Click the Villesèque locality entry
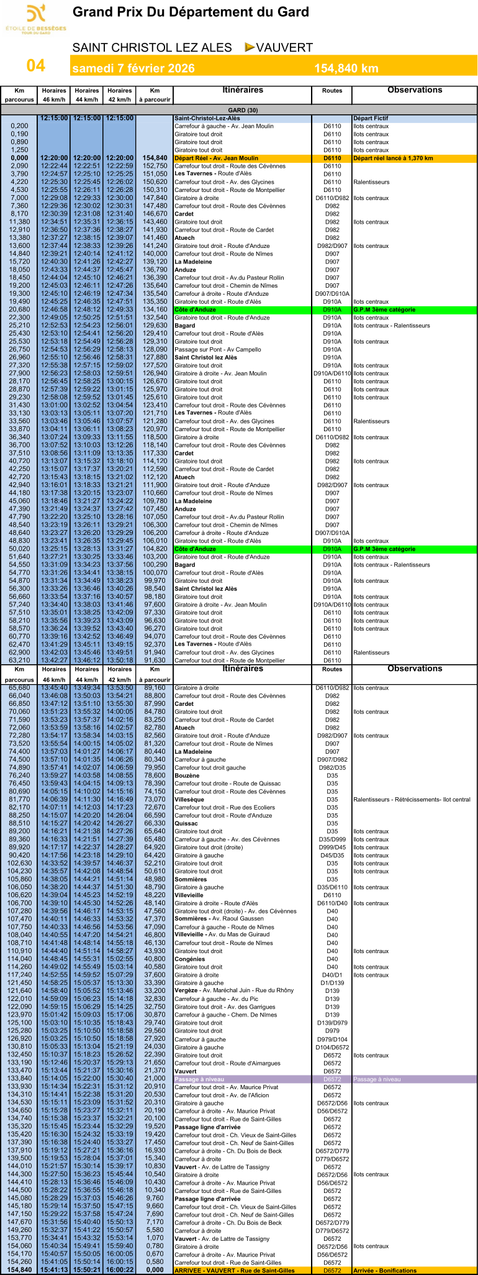Image resolution: width=478 pixels, height=1275 pixels. (x=189, y=800)
